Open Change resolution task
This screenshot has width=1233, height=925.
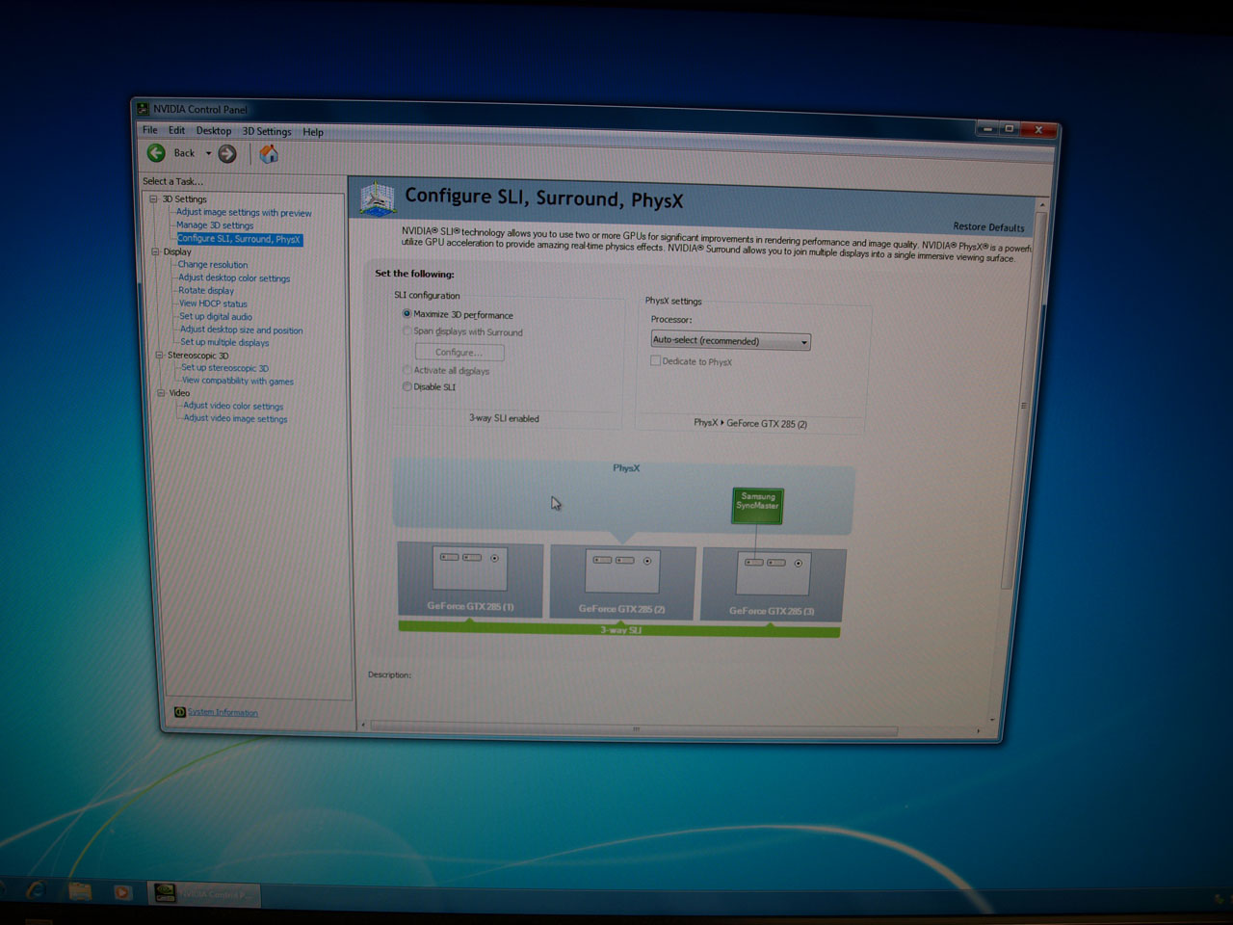coord(213,265)
